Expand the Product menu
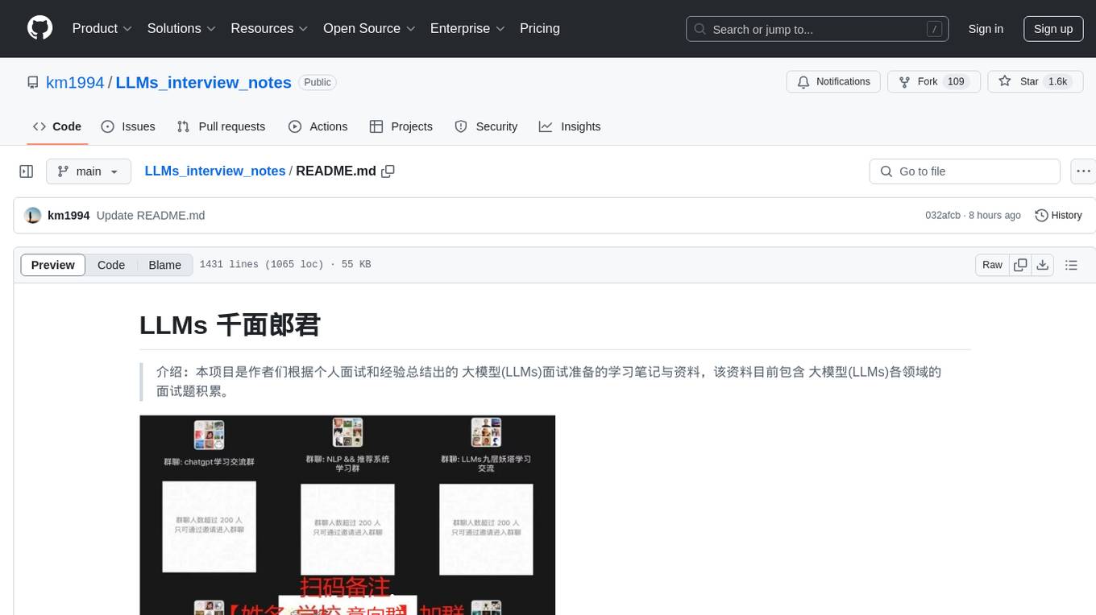The height and width of the screenshot is (615, 1096). coord(102,28)
